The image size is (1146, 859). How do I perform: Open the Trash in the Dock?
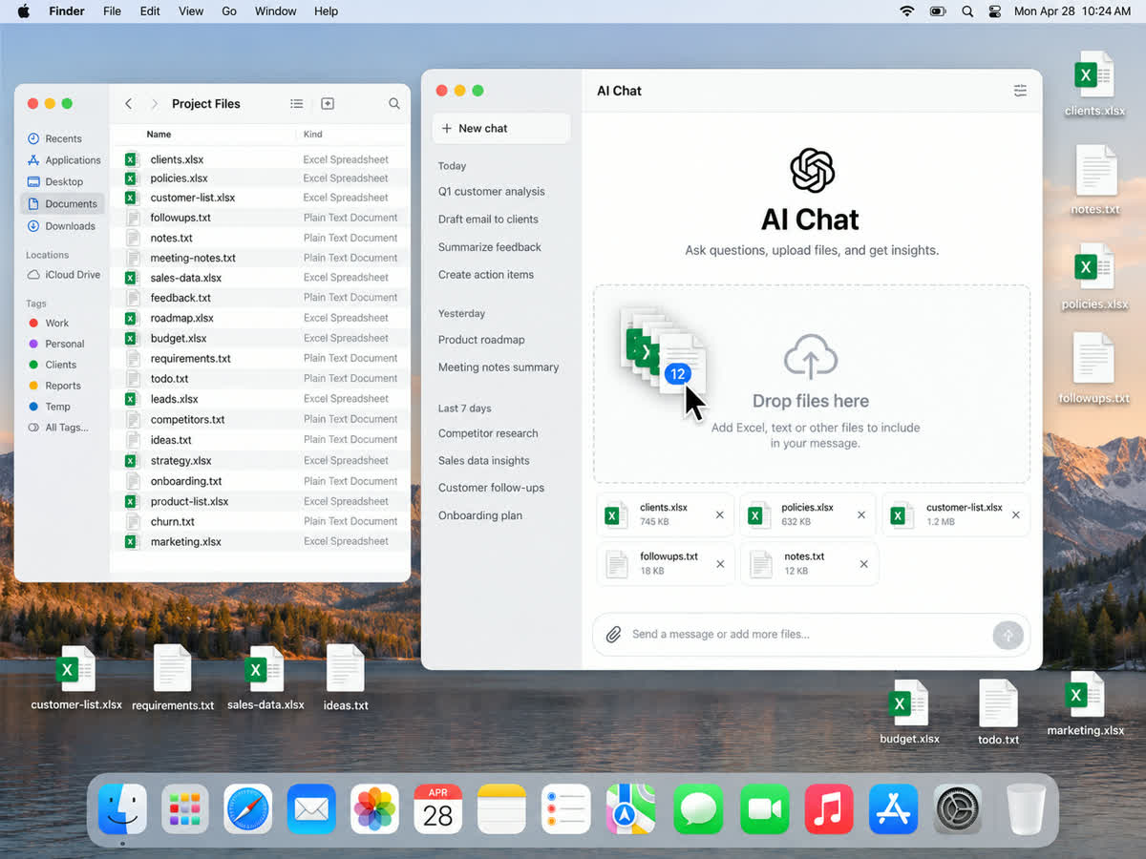(1027, 810)
